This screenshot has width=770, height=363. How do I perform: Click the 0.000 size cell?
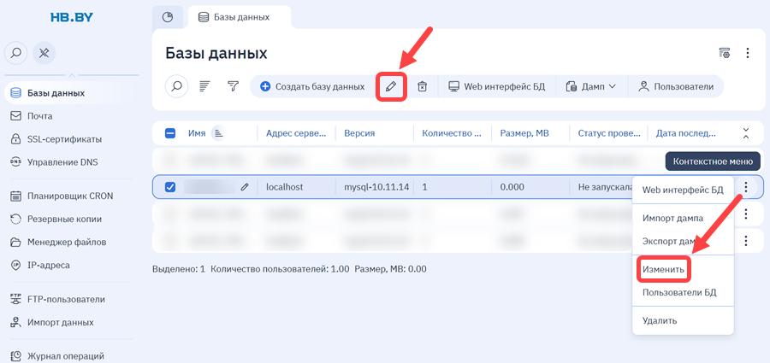point(512,187)
